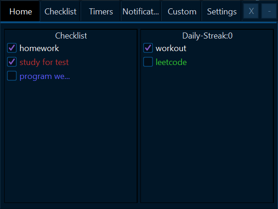Click the red study for test label
Viewport: 278px width, 209px height.
point(44,62)
